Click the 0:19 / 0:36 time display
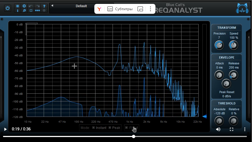This screenshot has width=252, height=142. point(21,129)
